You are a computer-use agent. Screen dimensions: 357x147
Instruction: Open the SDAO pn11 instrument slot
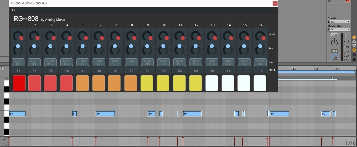point(51,62)
